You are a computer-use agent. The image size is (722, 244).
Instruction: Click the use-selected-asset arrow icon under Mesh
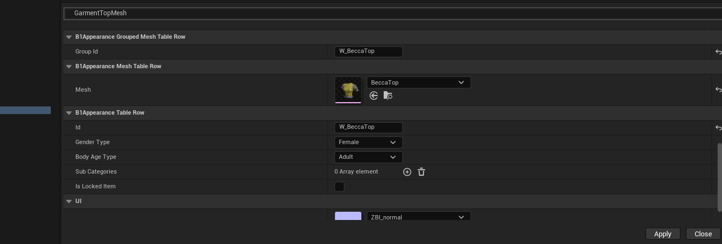[374, 96]
